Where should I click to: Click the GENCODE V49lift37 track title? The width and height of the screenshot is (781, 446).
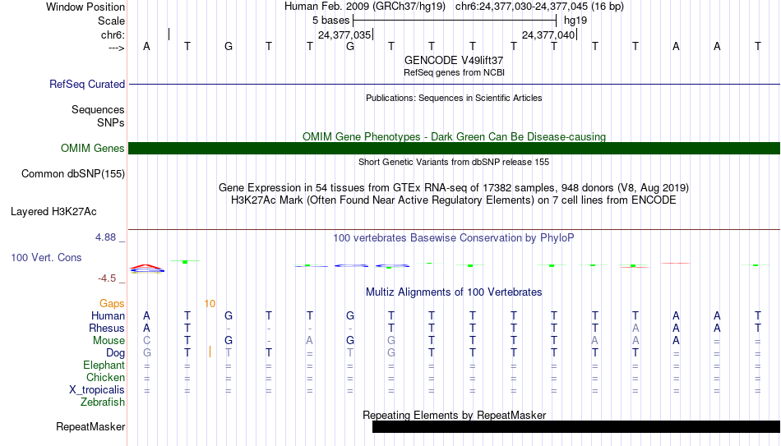point(454,60)
